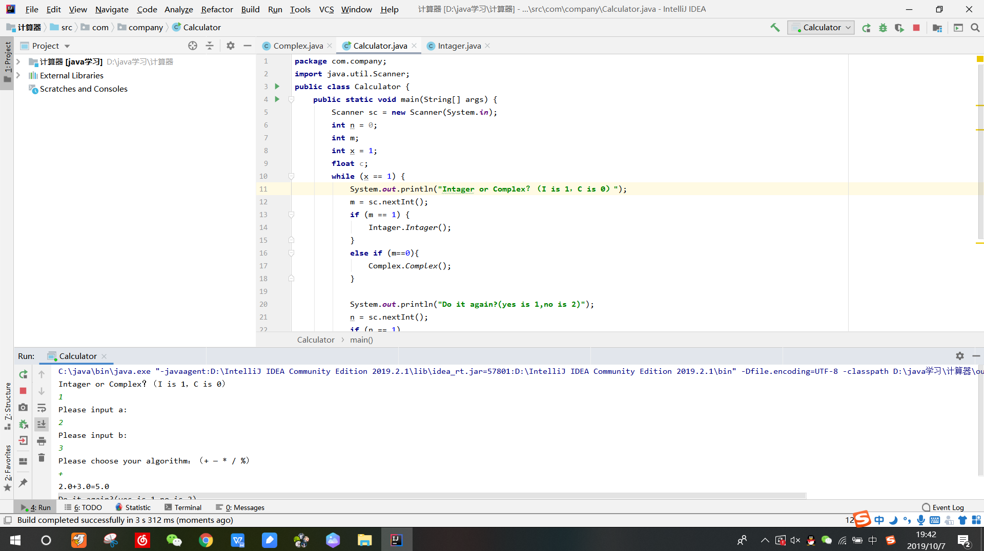Open Chrome from the Windows taskbar

coord(206,540)
